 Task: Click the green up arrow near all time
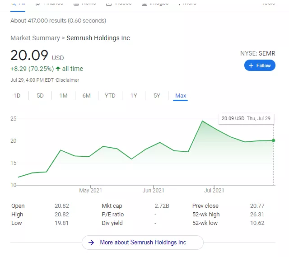[x=58, y=69]
